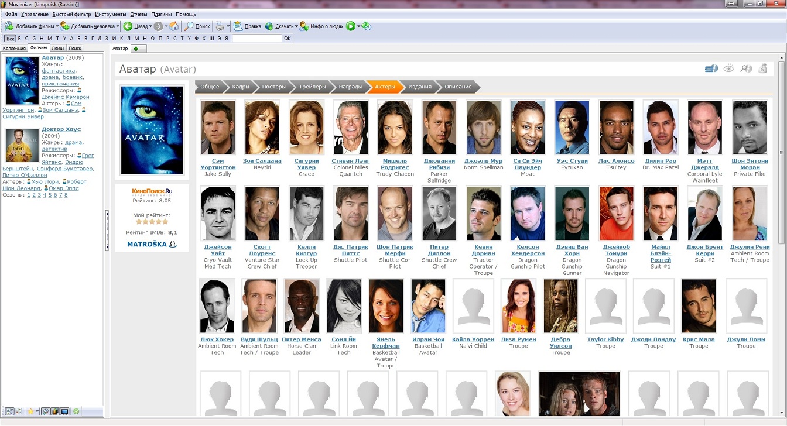787x426 pixels.
Task: Switch to the Коллекция tab
Action: [x=14, y=49]
